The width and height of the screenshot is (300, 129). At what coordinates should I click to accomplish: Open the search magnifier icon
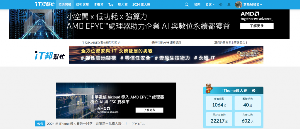[187, 5]
